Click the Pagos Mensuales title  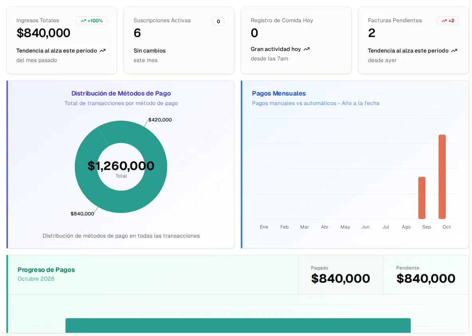pyautogui.click(x=279, y=94)
